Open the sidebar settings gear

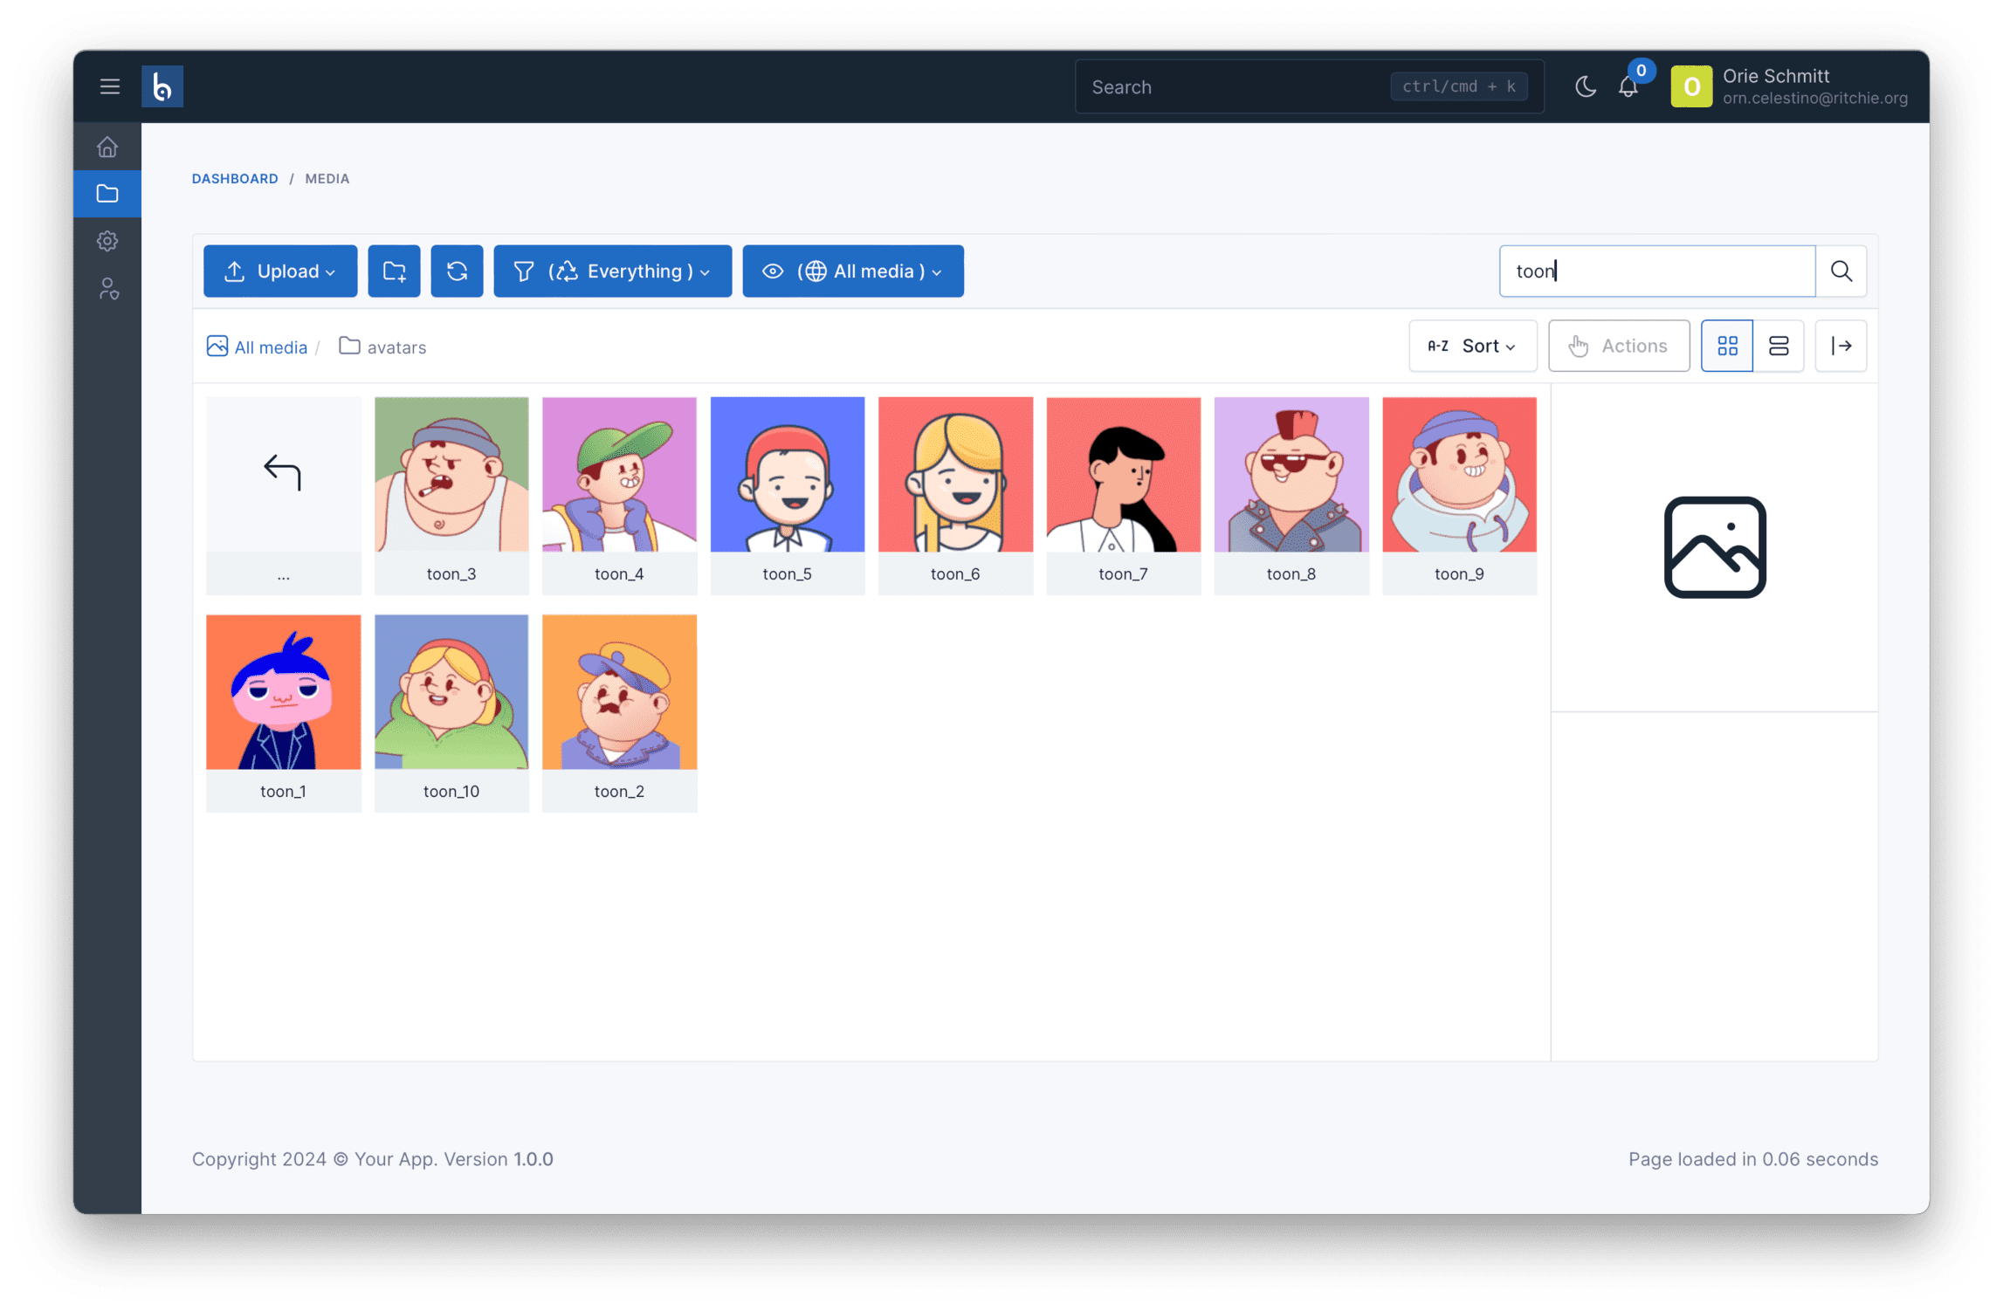[x=107, y=241]
